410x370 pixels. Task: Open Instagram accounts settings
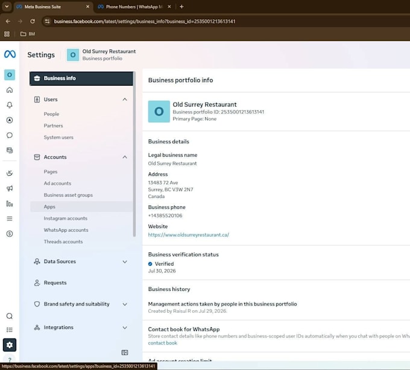[x=66, y=218]
